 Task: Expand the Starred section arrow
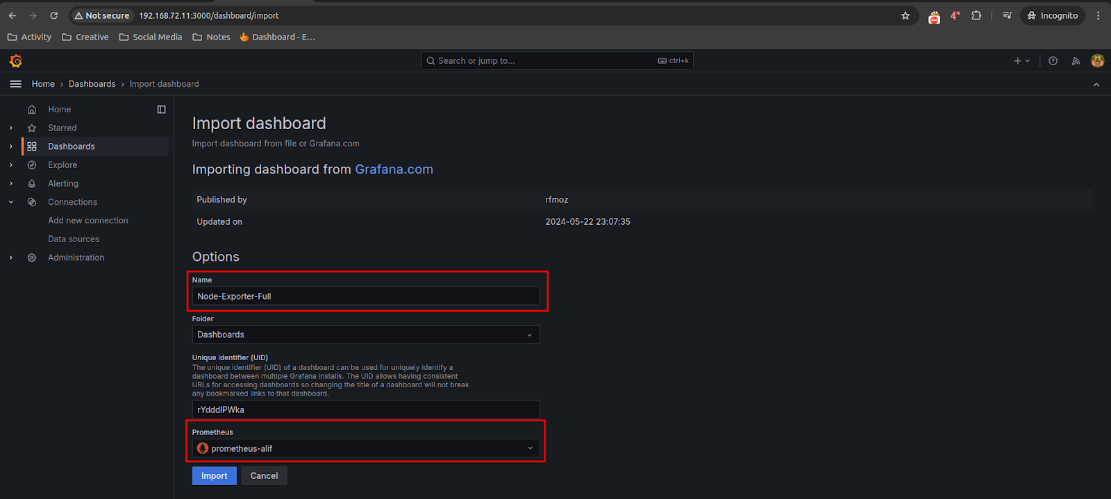click(x=11, y=128)
